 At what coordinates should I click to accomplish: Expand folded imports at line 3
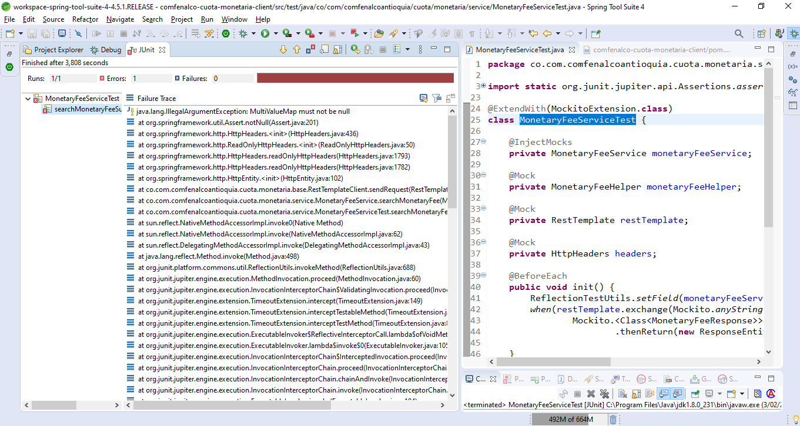coord(483,86)
